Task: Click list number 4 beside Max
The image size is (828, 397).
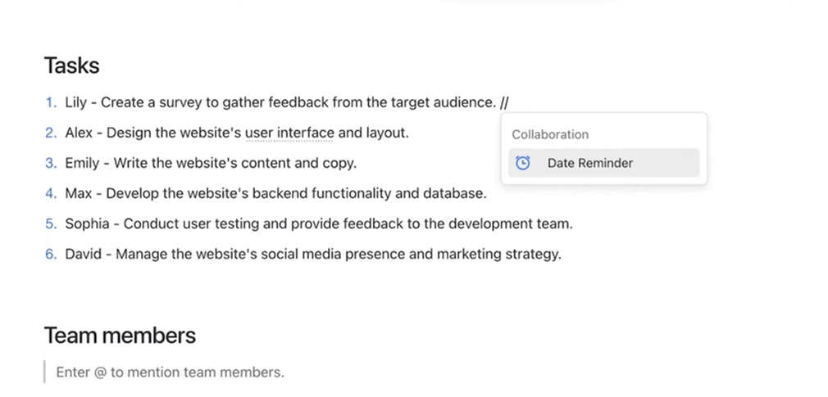Action: (x=51, y=193)
